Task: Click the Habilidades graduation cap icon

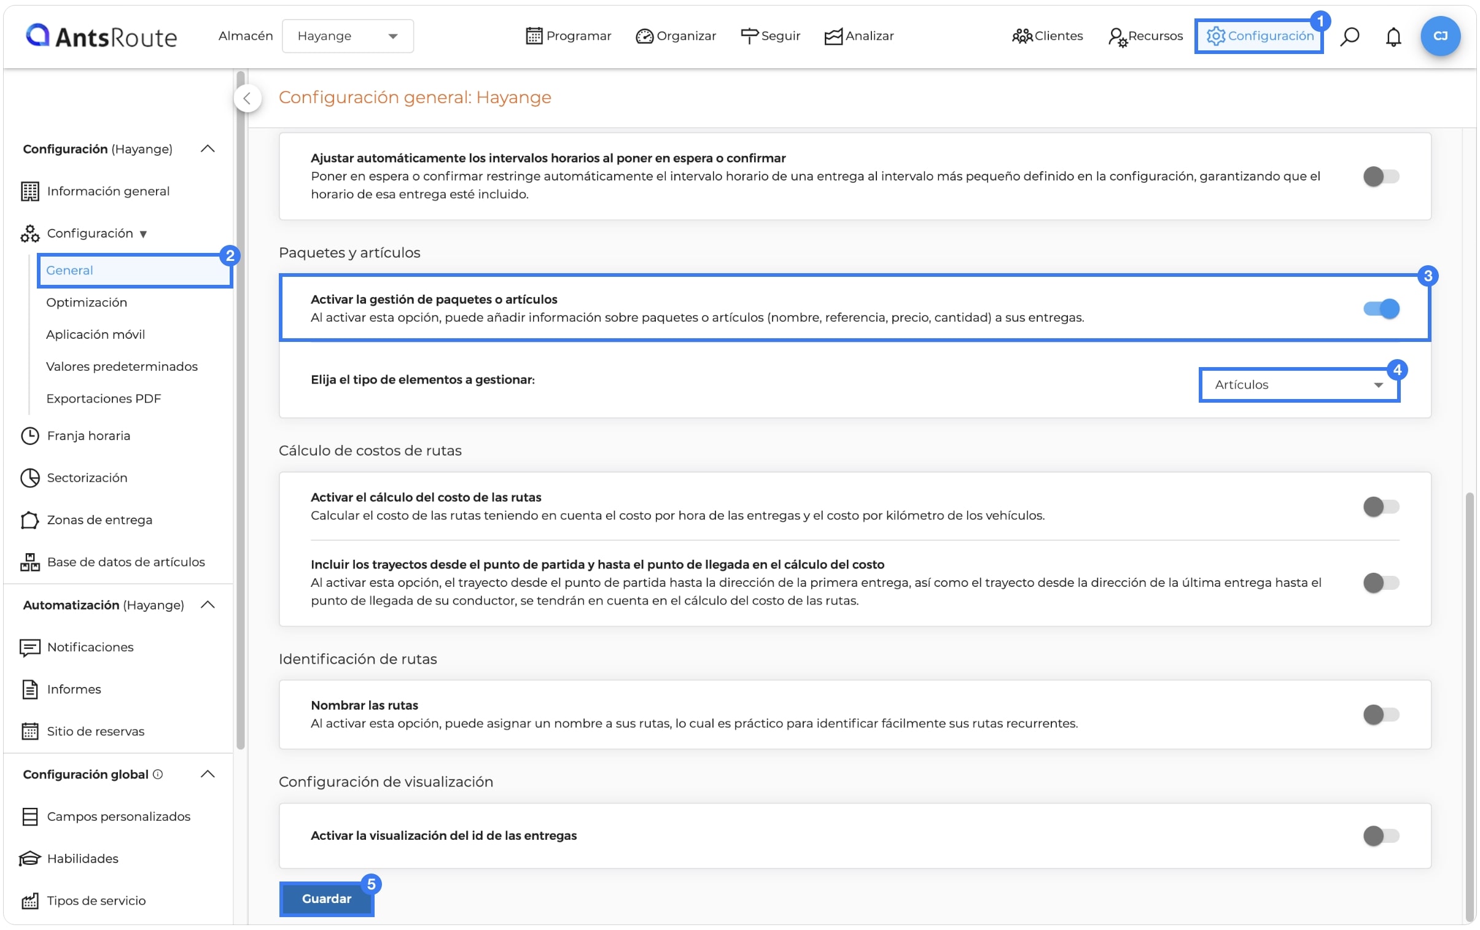Action: point(29,858)
